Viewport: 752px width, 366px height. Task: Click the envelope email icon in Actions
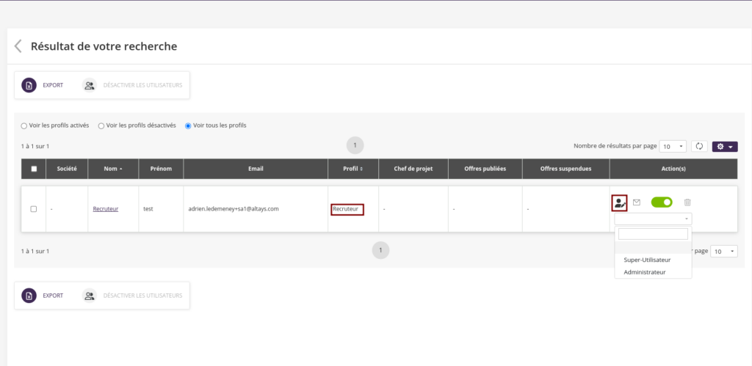point(637,202)
